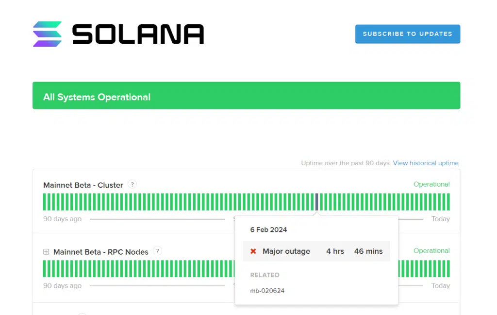497x315 pixels.
Task: Click Operational status for RPC Nodes
Action: [431, 251]
